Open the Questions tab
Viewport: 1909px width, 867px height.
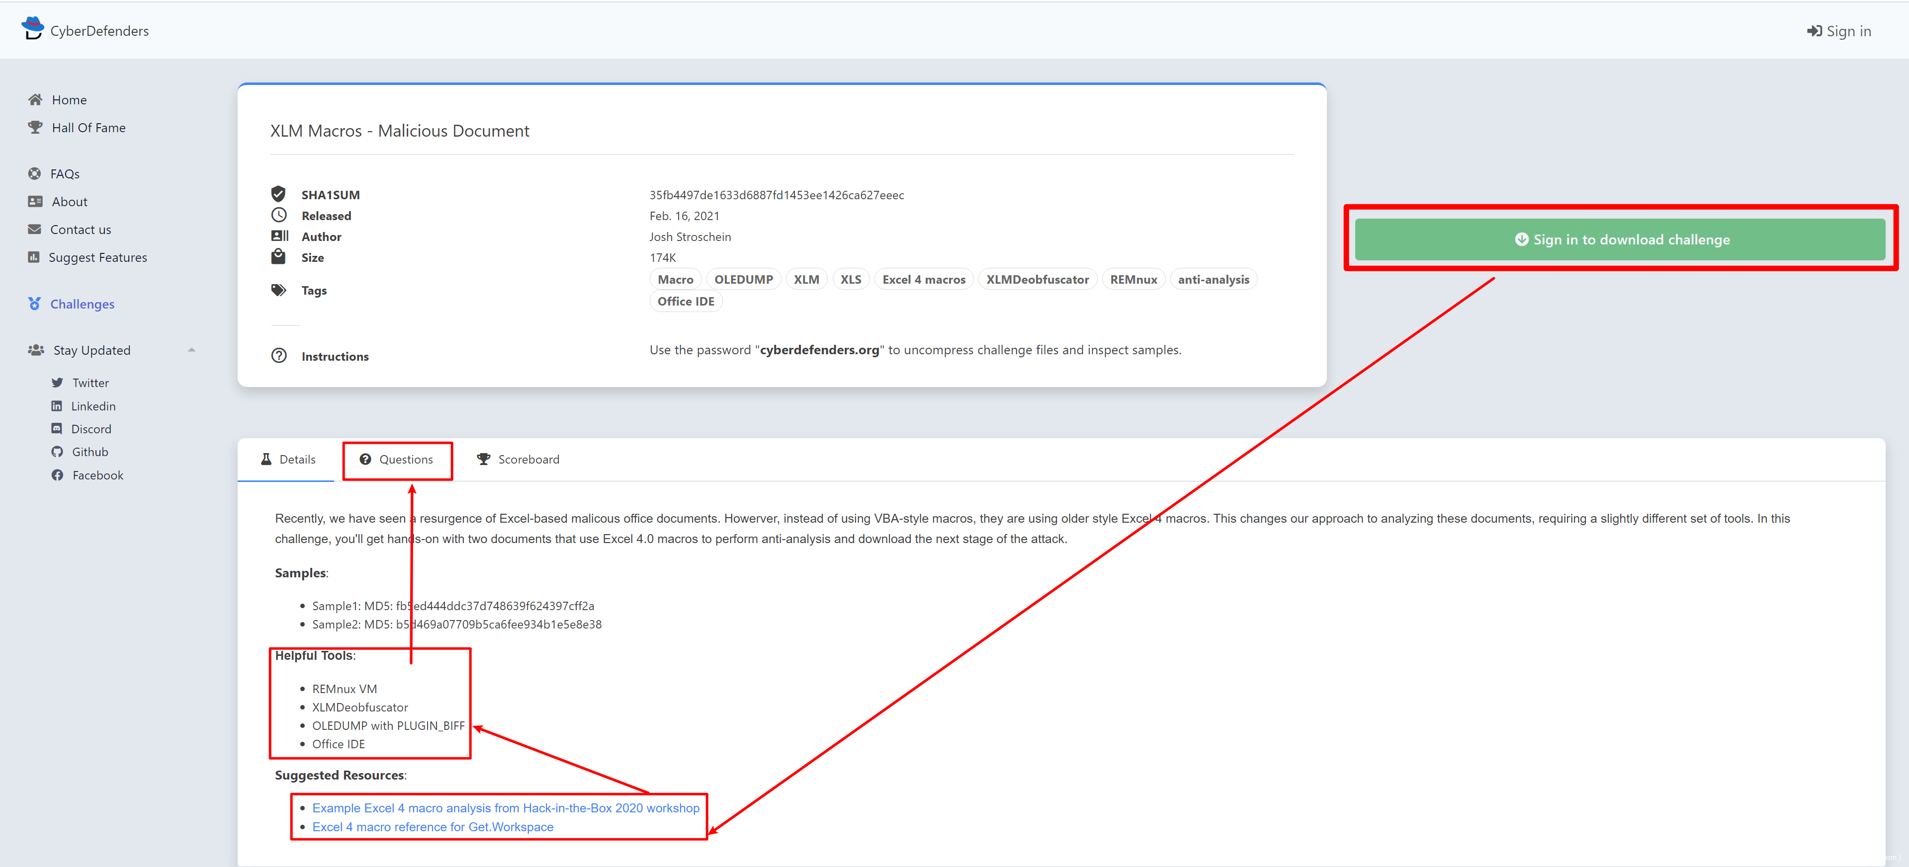pos(397,459)
